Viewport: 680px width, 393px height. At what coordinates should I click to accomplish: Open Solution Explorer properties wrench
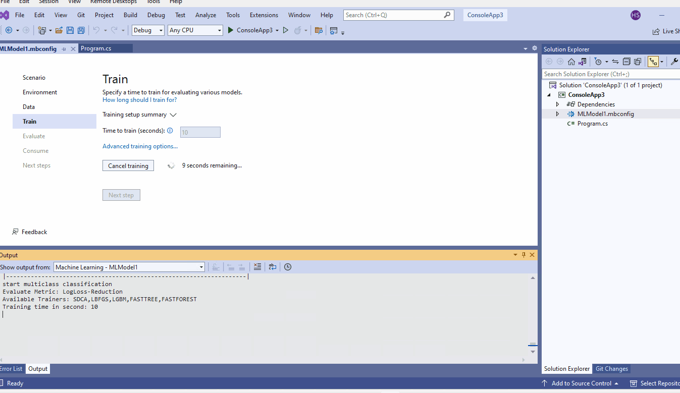(x=674, y=61)
